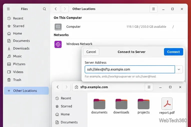The height and width of the screenshot is (127, 191).
Task: Cancel the Connect to Server dialog
Action: pos(91,52)
